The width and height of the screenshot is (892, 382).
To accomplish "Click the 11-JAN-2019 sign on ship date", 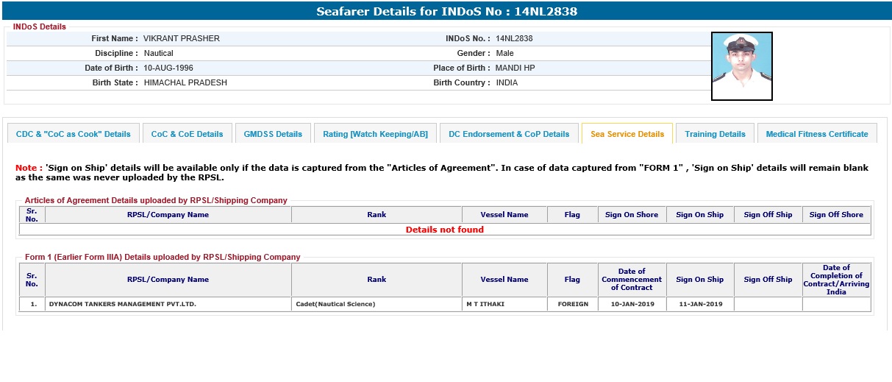I will click(x=699, y=304).
